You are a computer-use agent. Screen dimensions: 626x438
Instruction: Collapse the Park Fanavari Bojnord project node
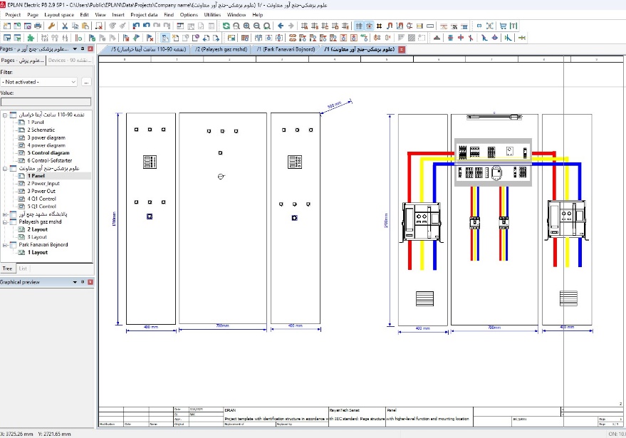tap(5, 244)
